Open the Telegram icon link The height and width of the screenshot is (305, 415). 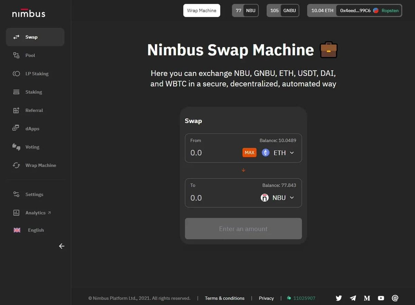[x=353, y=298]
